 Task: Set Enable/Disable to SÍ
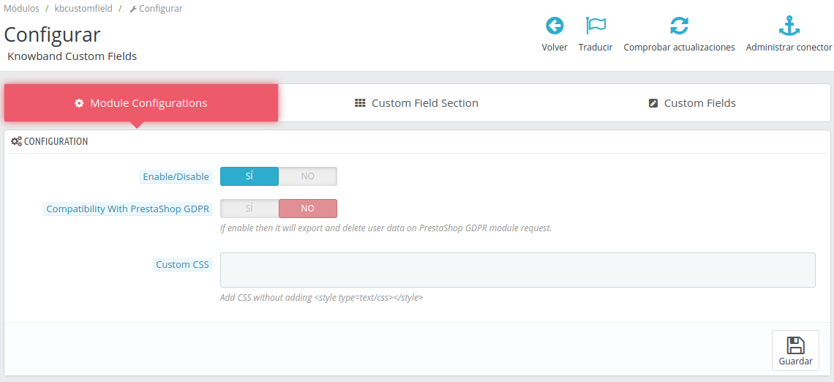pos(249,176)
